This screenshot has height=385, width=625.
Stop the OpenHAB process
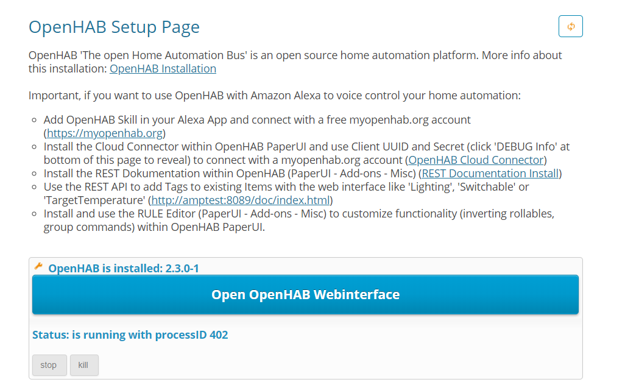[49, 365]
